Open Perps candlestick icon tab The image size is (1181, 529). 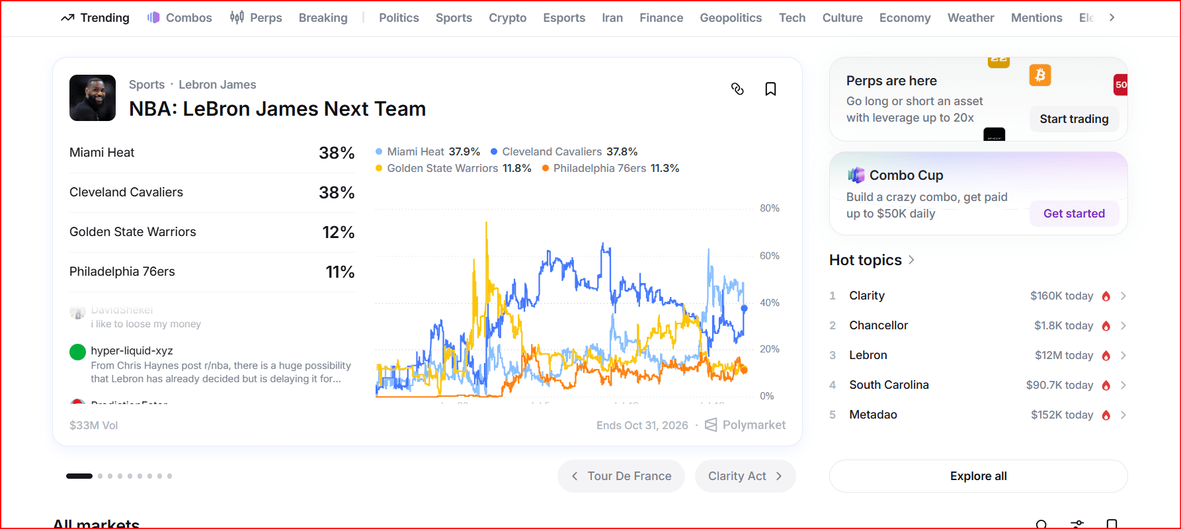tap(237, 17)
